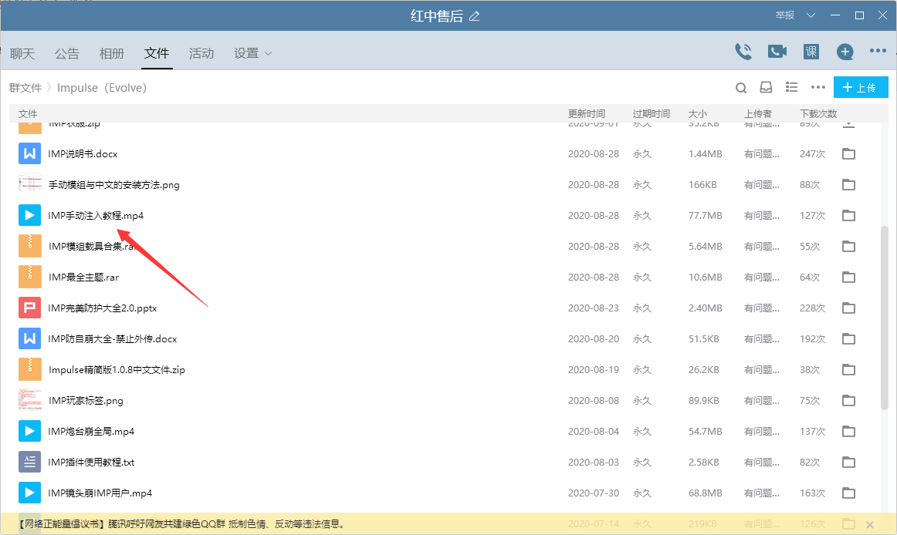The image size is (897, 535).
Task: Select the 文件 tab
Action: [x=157, y=53]
